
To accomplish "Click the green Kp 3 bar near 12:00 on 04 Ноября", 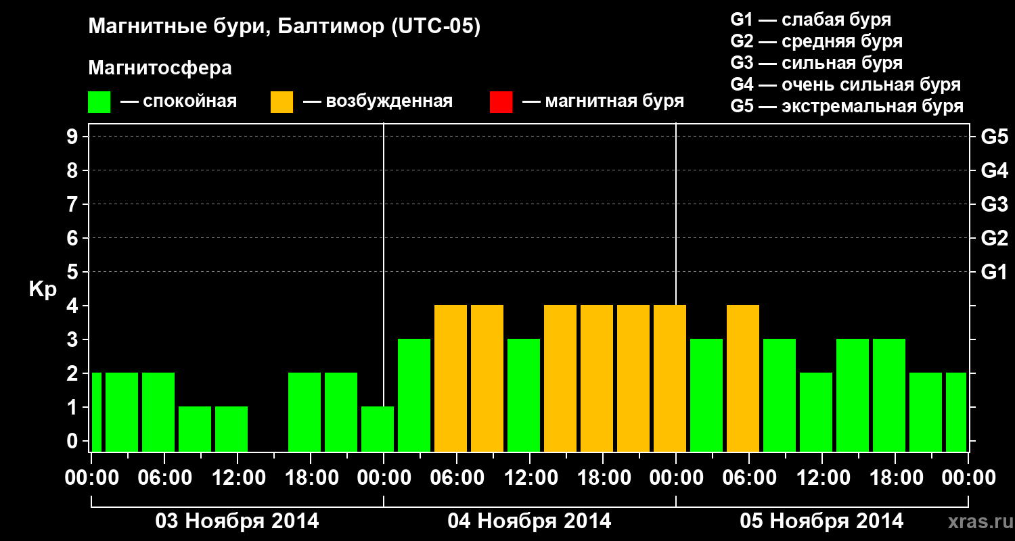I will click(524, 395).
